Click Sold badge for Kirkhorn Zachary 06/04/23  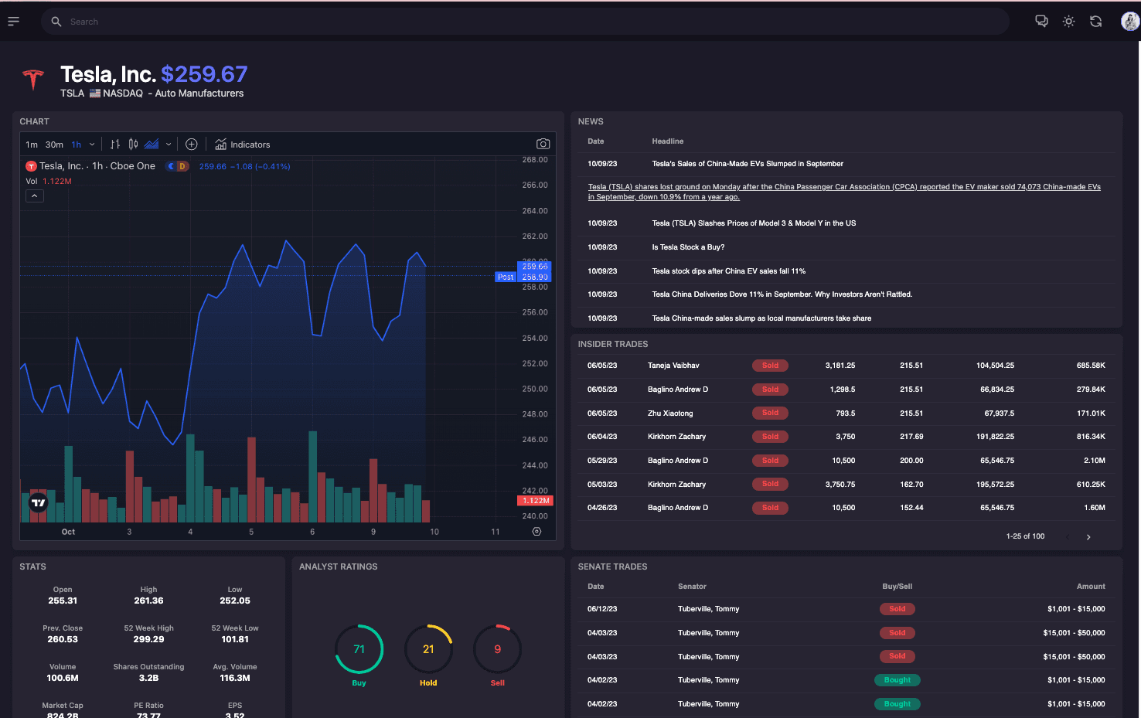[x=770, y=437]
